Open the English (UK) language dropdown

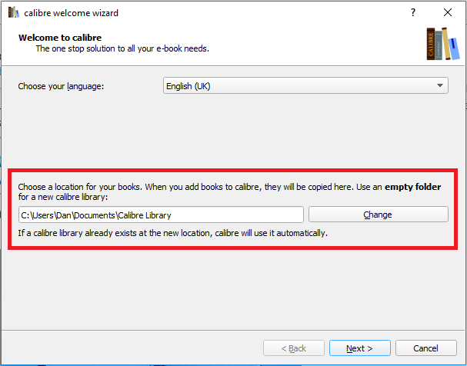pos(305,85)
